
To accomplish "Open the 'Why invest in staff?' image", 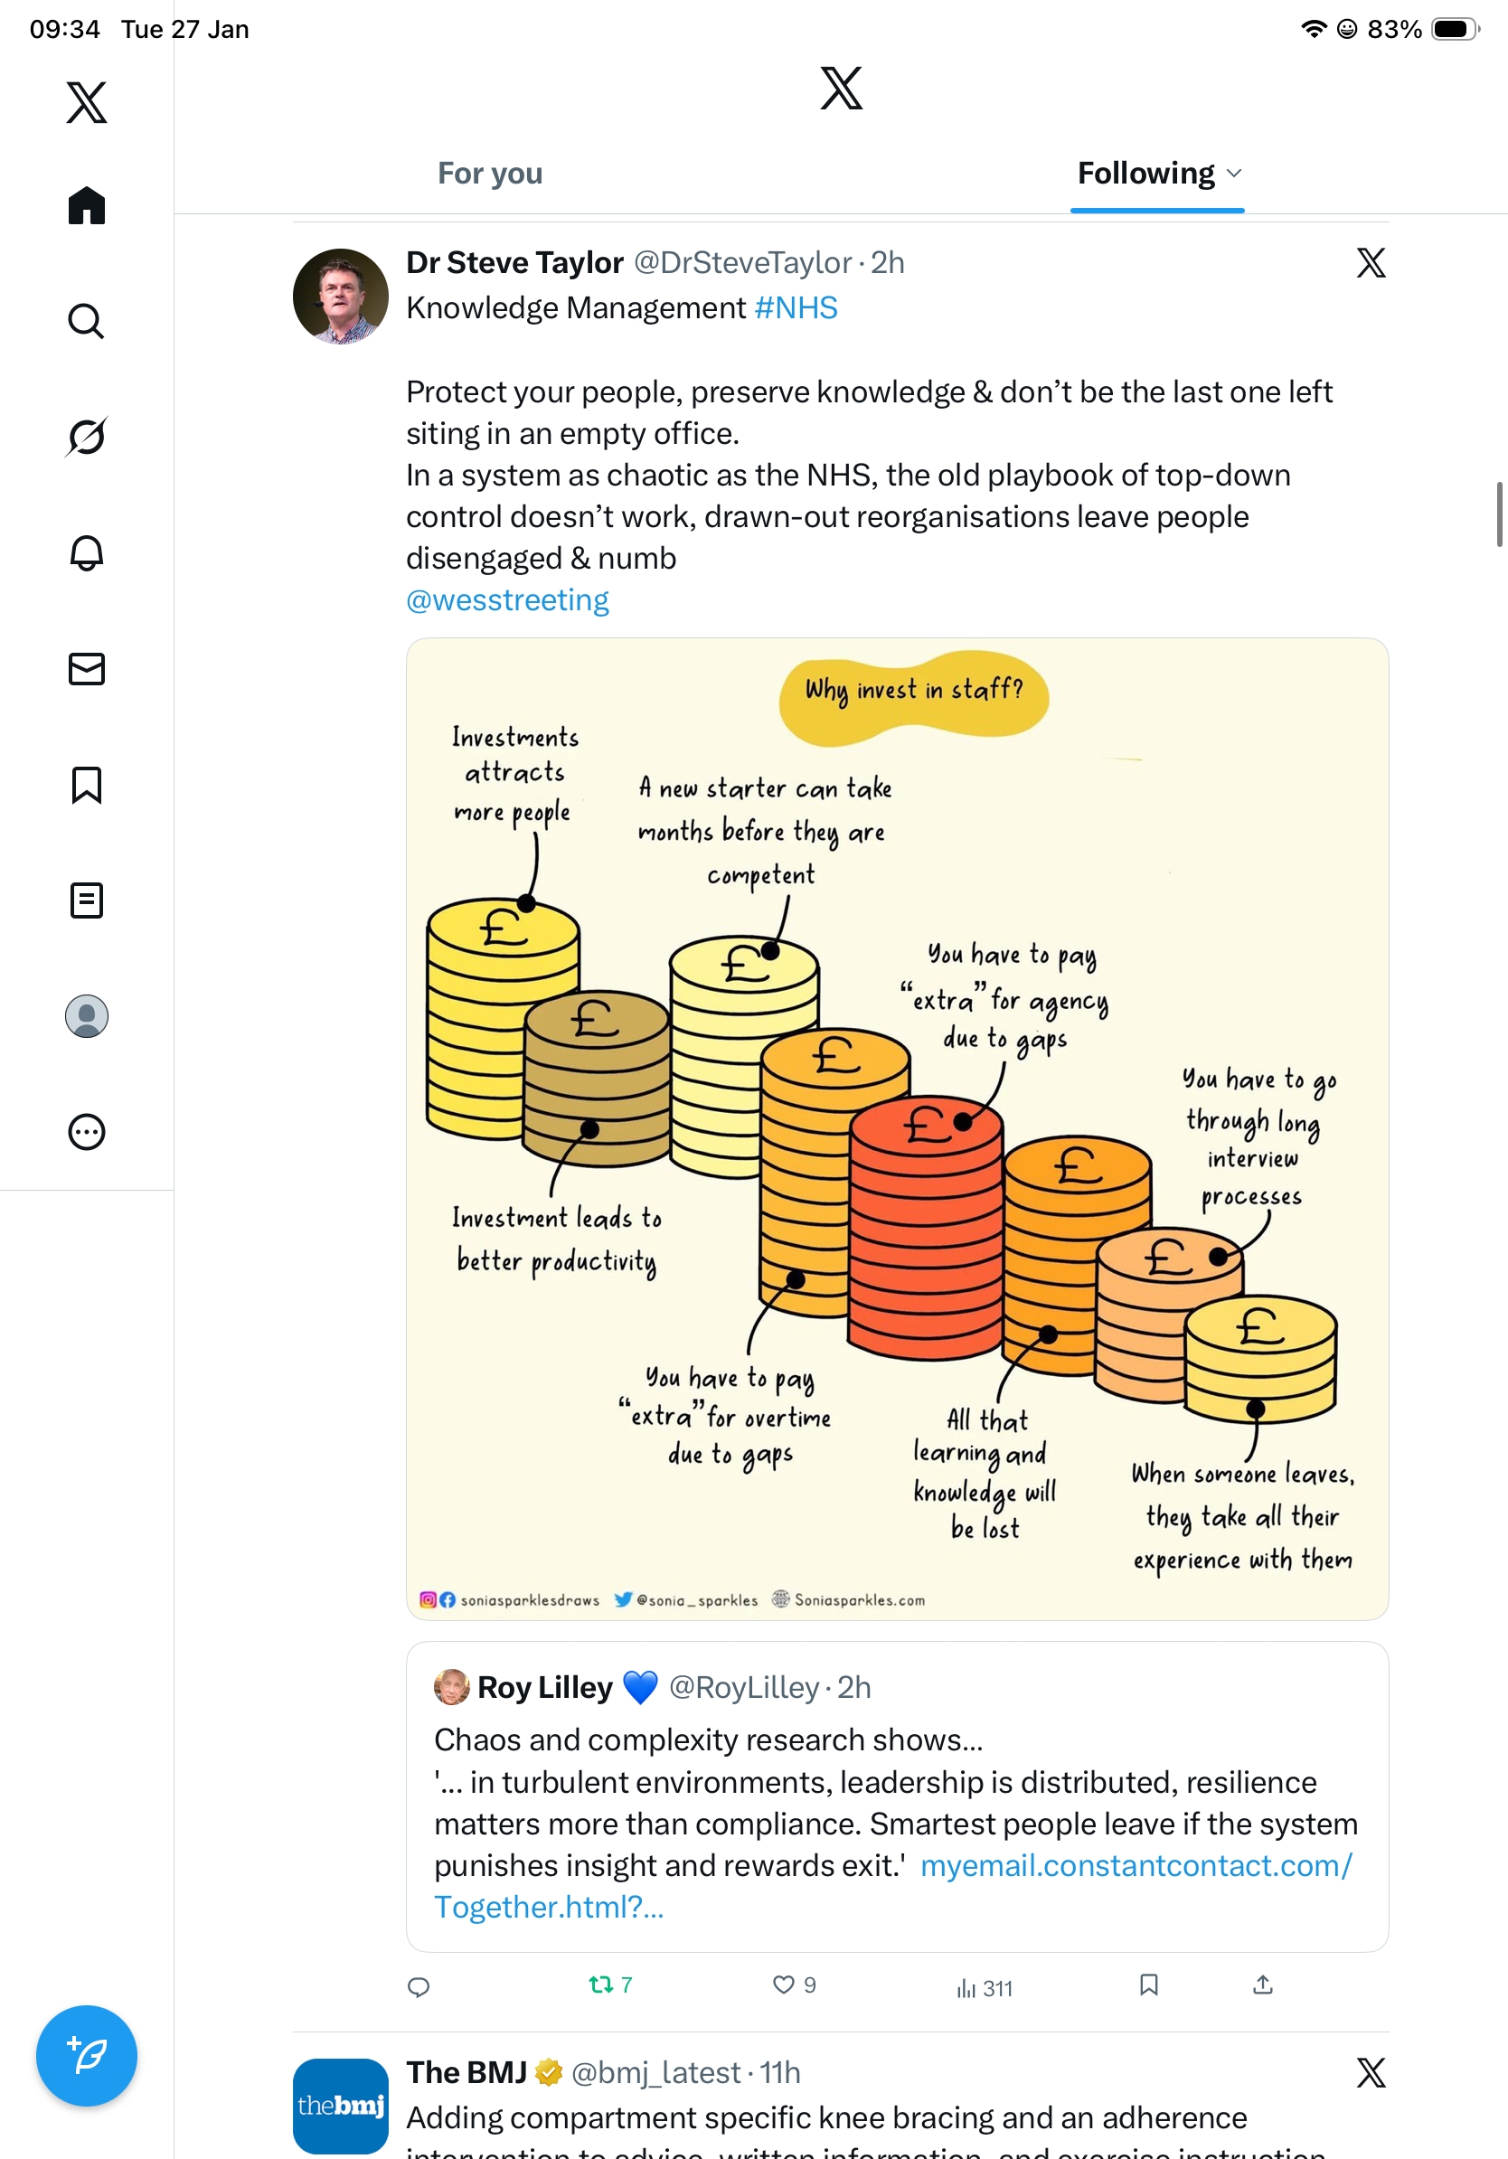I will tap(897, 1128).
